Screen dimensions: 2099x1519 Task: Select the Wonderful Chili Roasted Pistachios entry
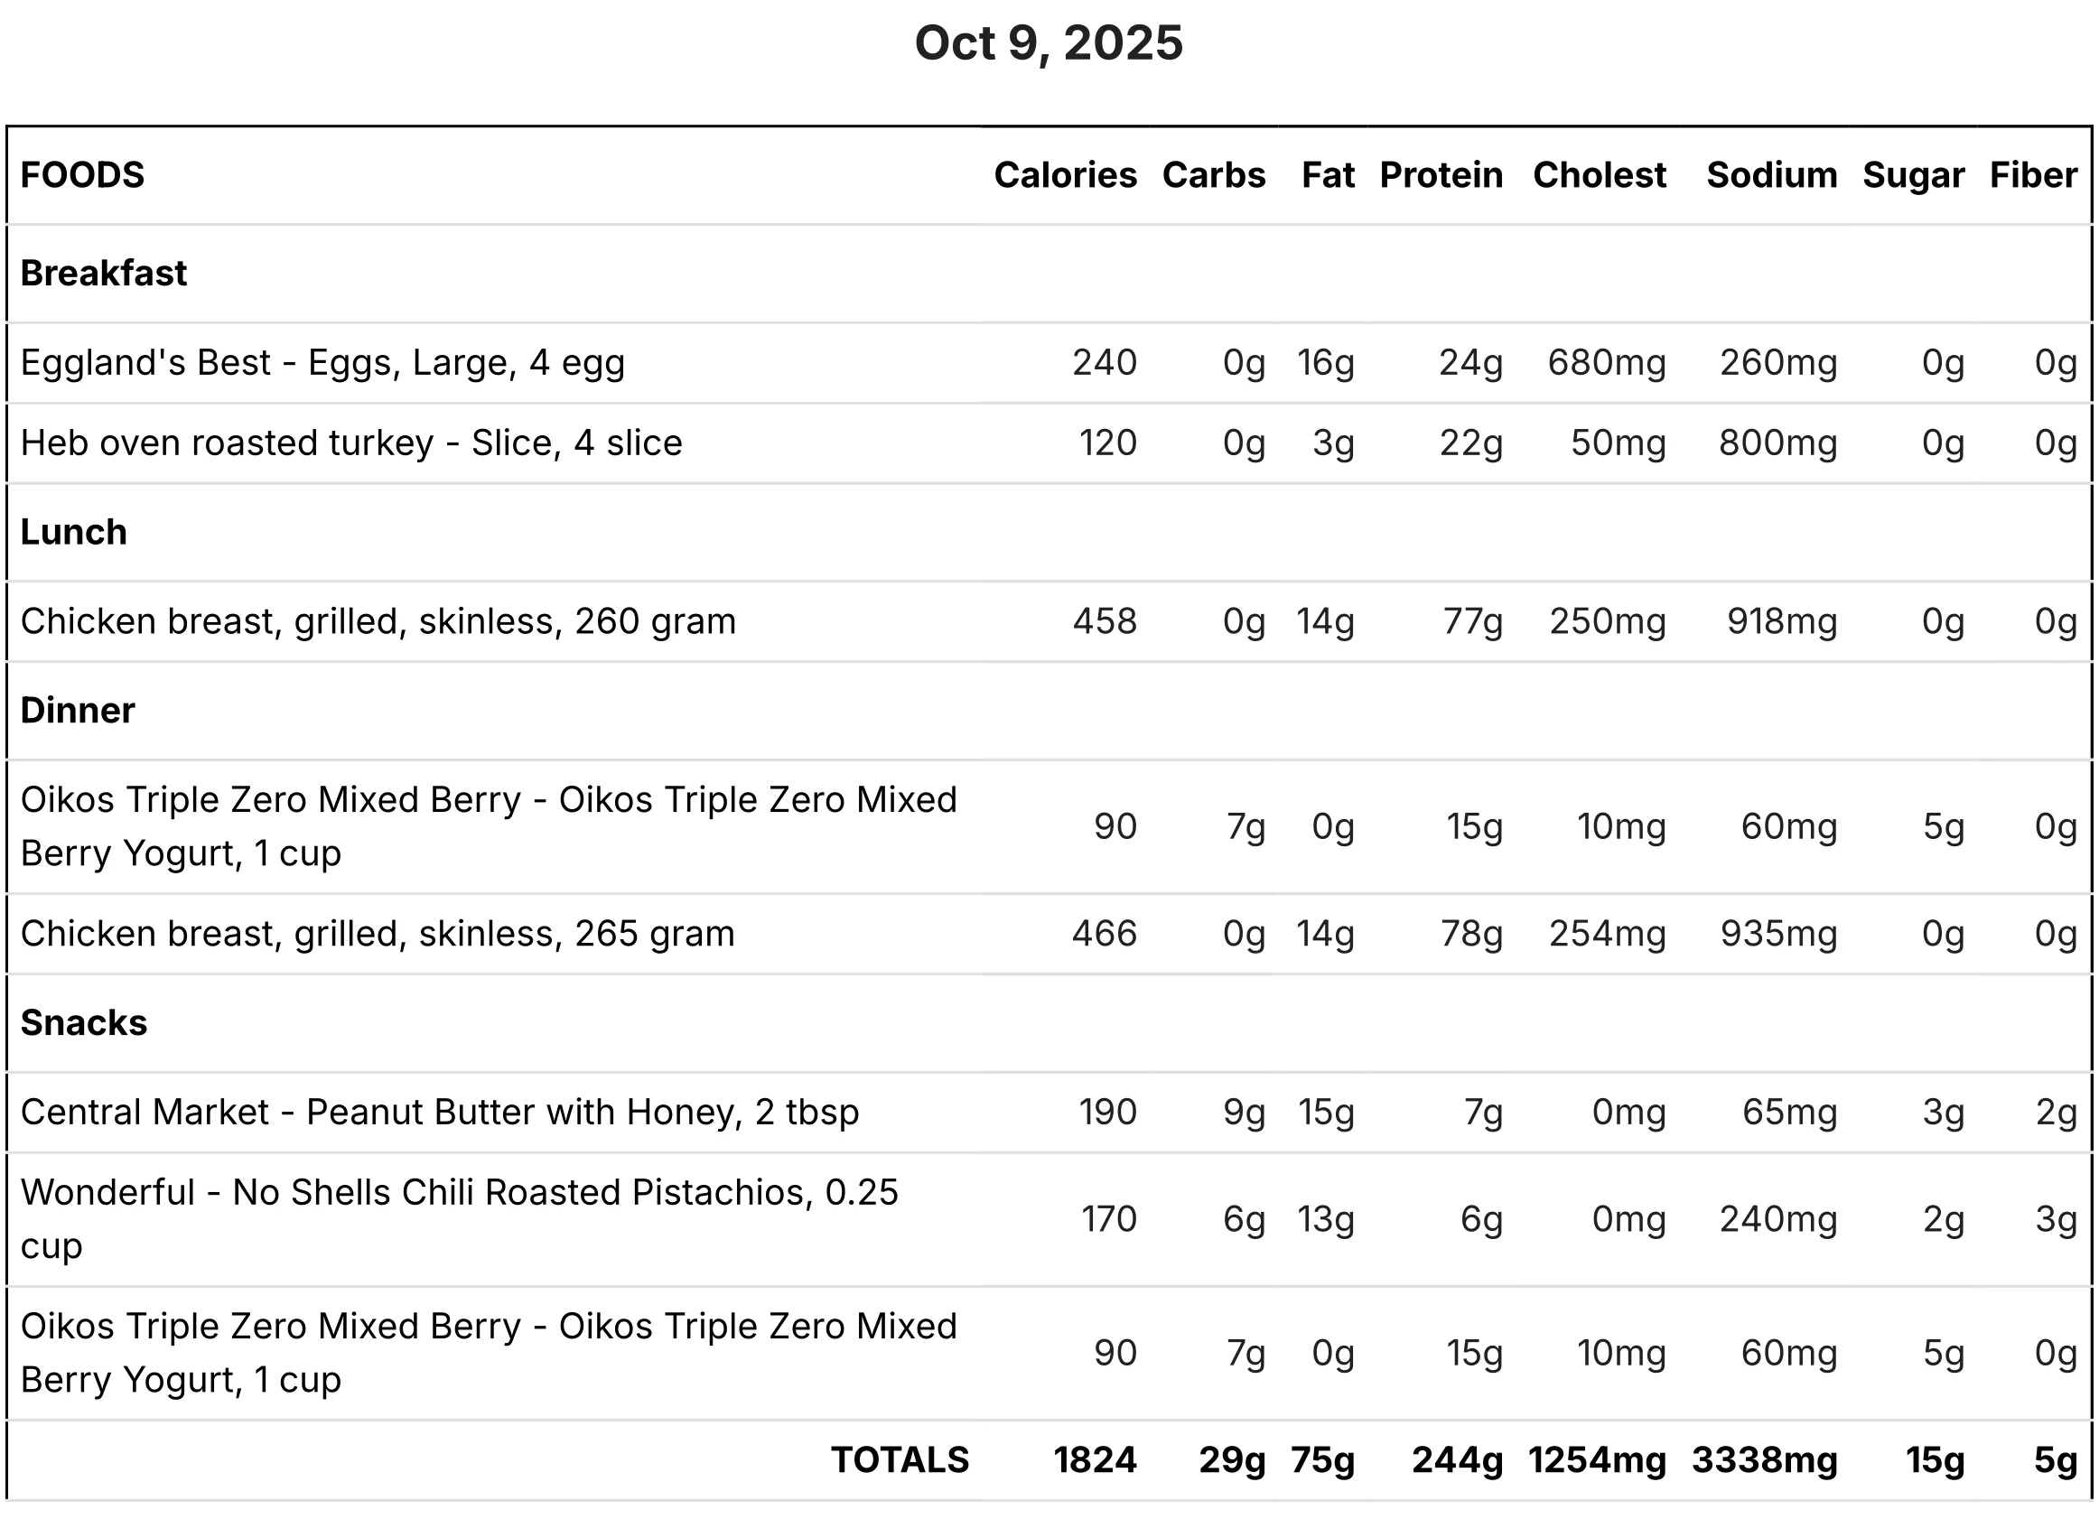click(x=459, y=1219)
